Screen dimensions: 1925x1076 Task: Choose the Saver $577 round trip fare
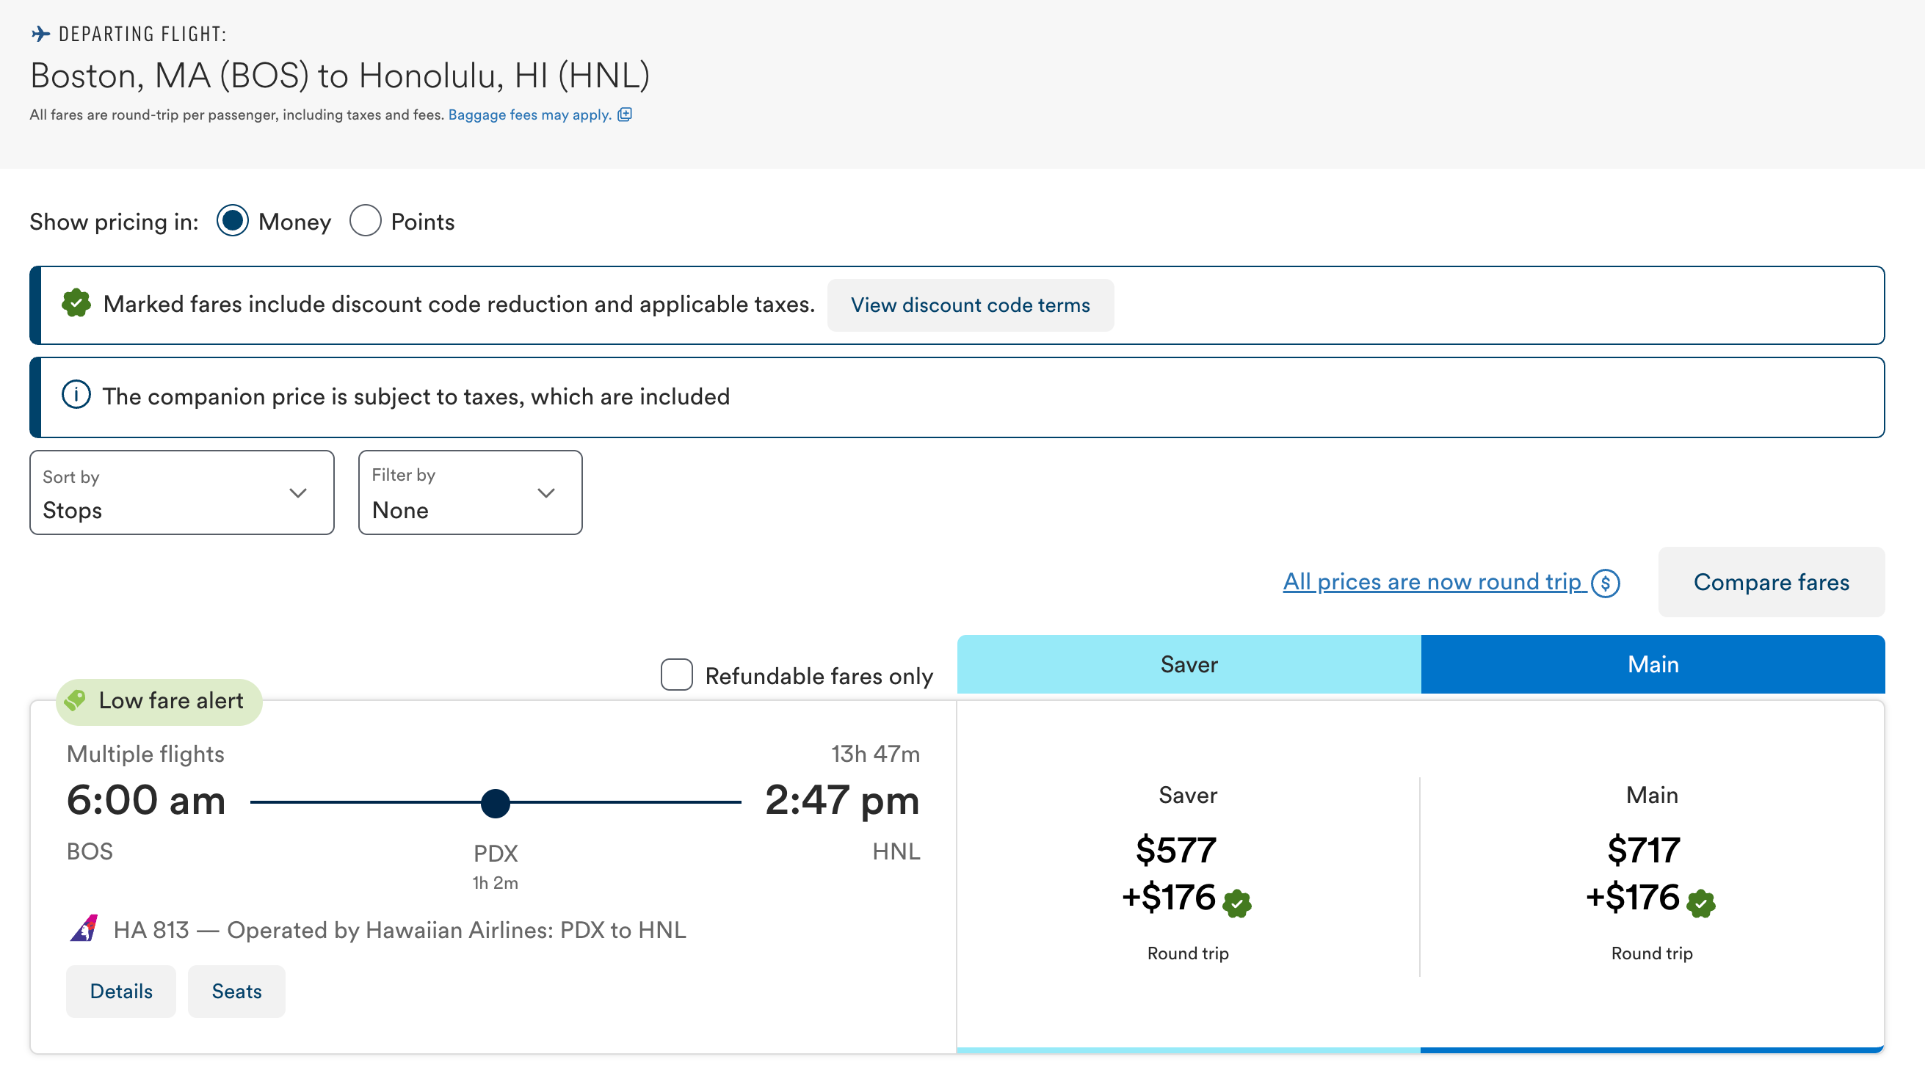[1188, 874]
